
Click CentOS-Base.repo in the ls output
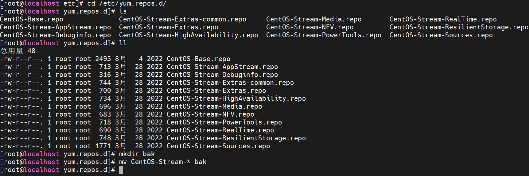31,19
